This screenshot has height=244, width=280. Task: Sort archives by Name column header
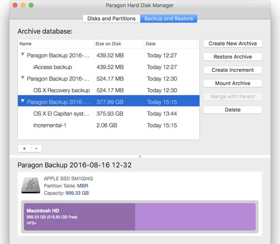[x=56, y=44]
